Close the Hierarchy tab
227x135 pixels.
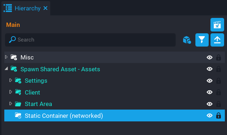pyautogui.click(x=46, y=8)
